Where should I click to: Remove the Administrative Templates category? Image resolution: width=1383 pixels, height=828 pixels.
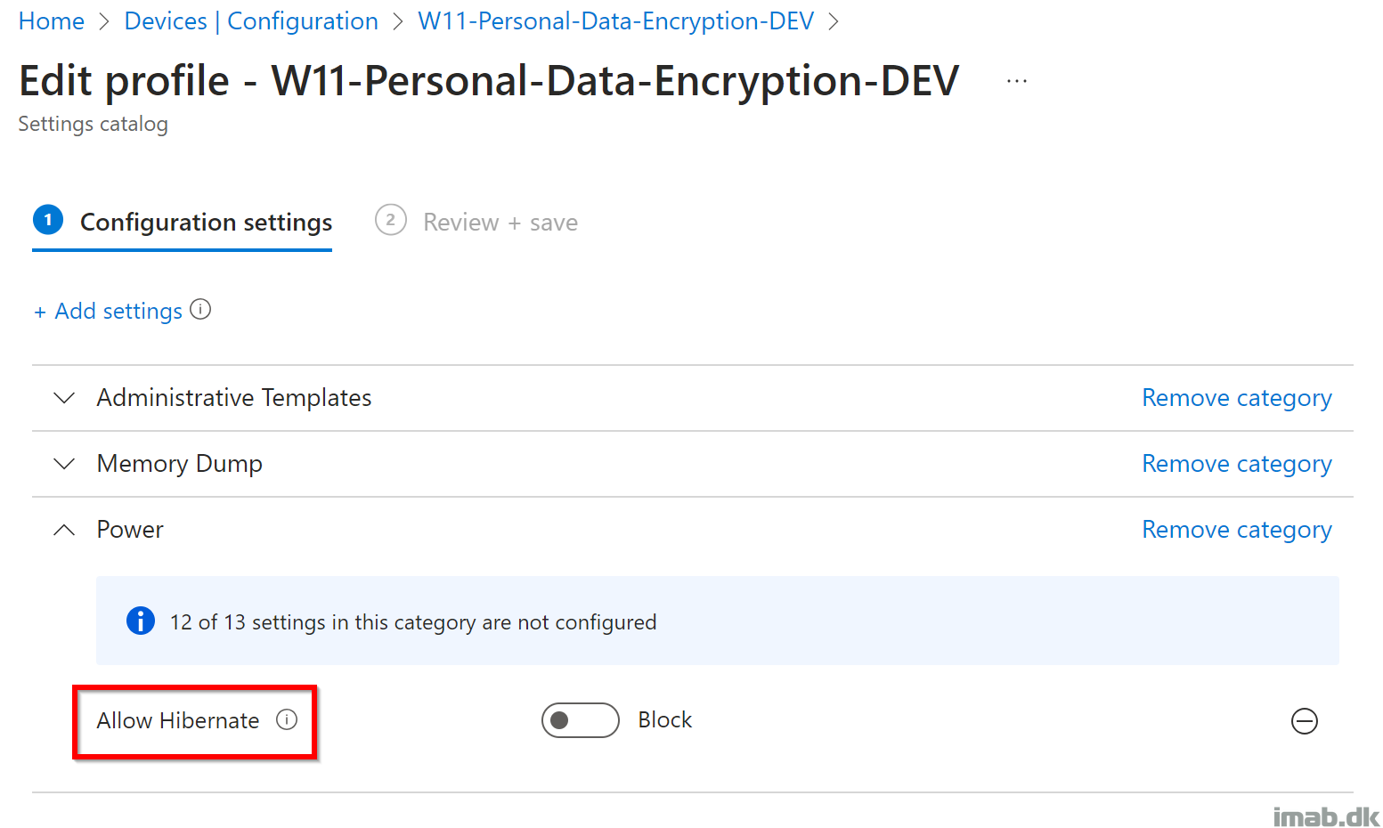point(1237,398)
